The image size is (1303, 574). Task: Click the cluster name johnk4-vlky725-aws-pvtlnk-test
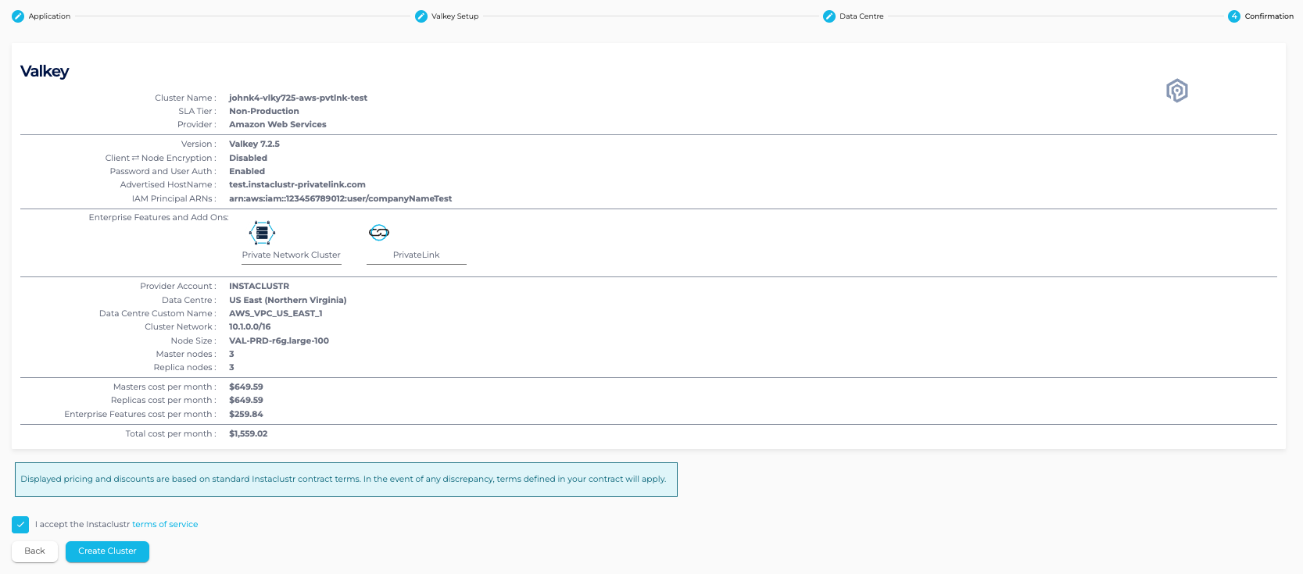pyautogui.click(x=298, y=98)
